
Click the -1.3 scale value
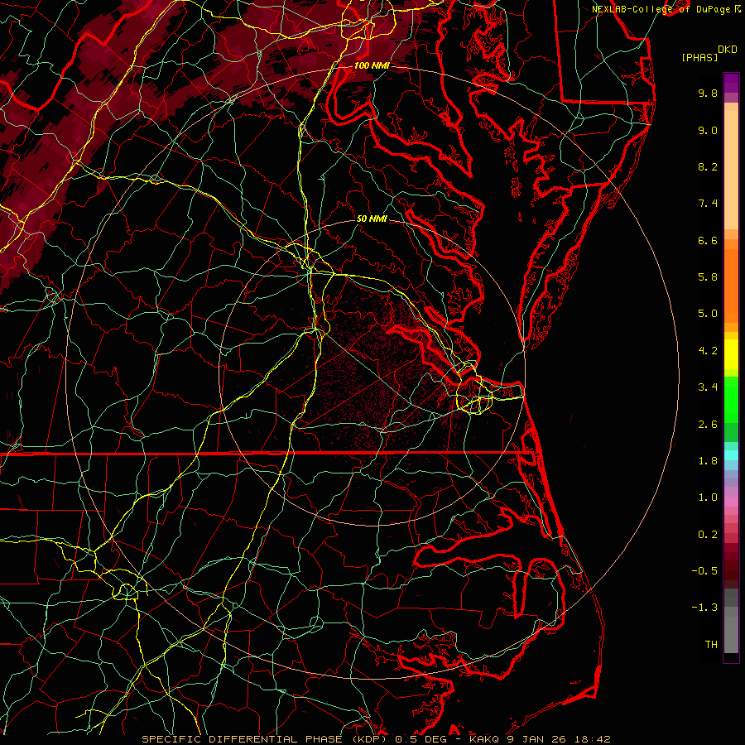[704, 608]
